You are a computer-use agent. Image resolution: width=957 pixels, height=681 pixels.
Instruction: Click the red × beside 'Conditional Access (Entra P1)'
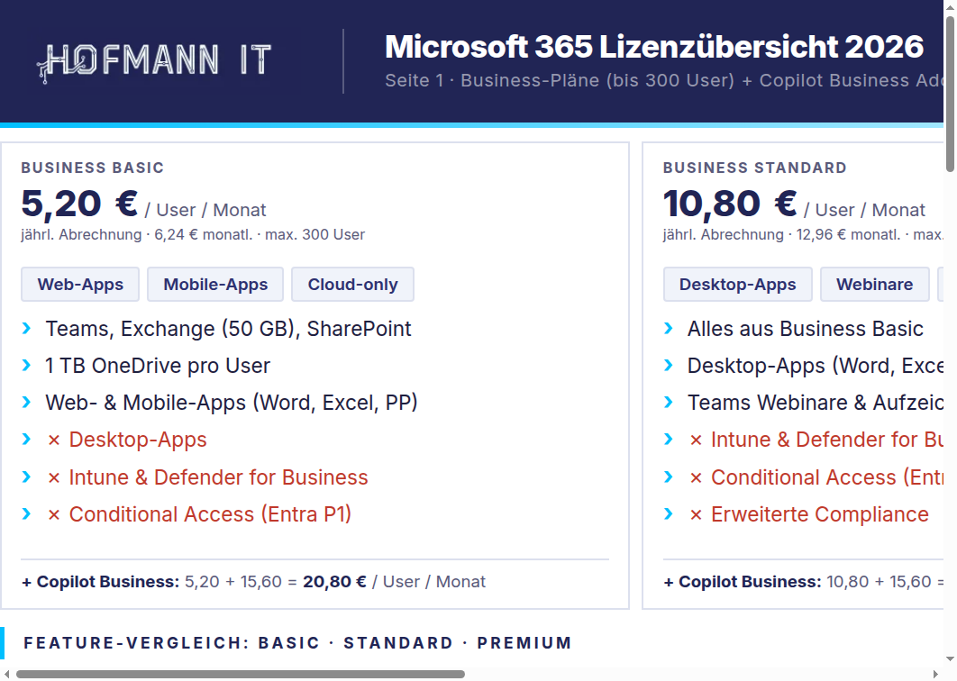click(56, 514)
